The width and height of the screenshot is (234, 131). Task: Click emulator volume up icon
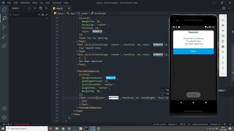tap(223, 25)
